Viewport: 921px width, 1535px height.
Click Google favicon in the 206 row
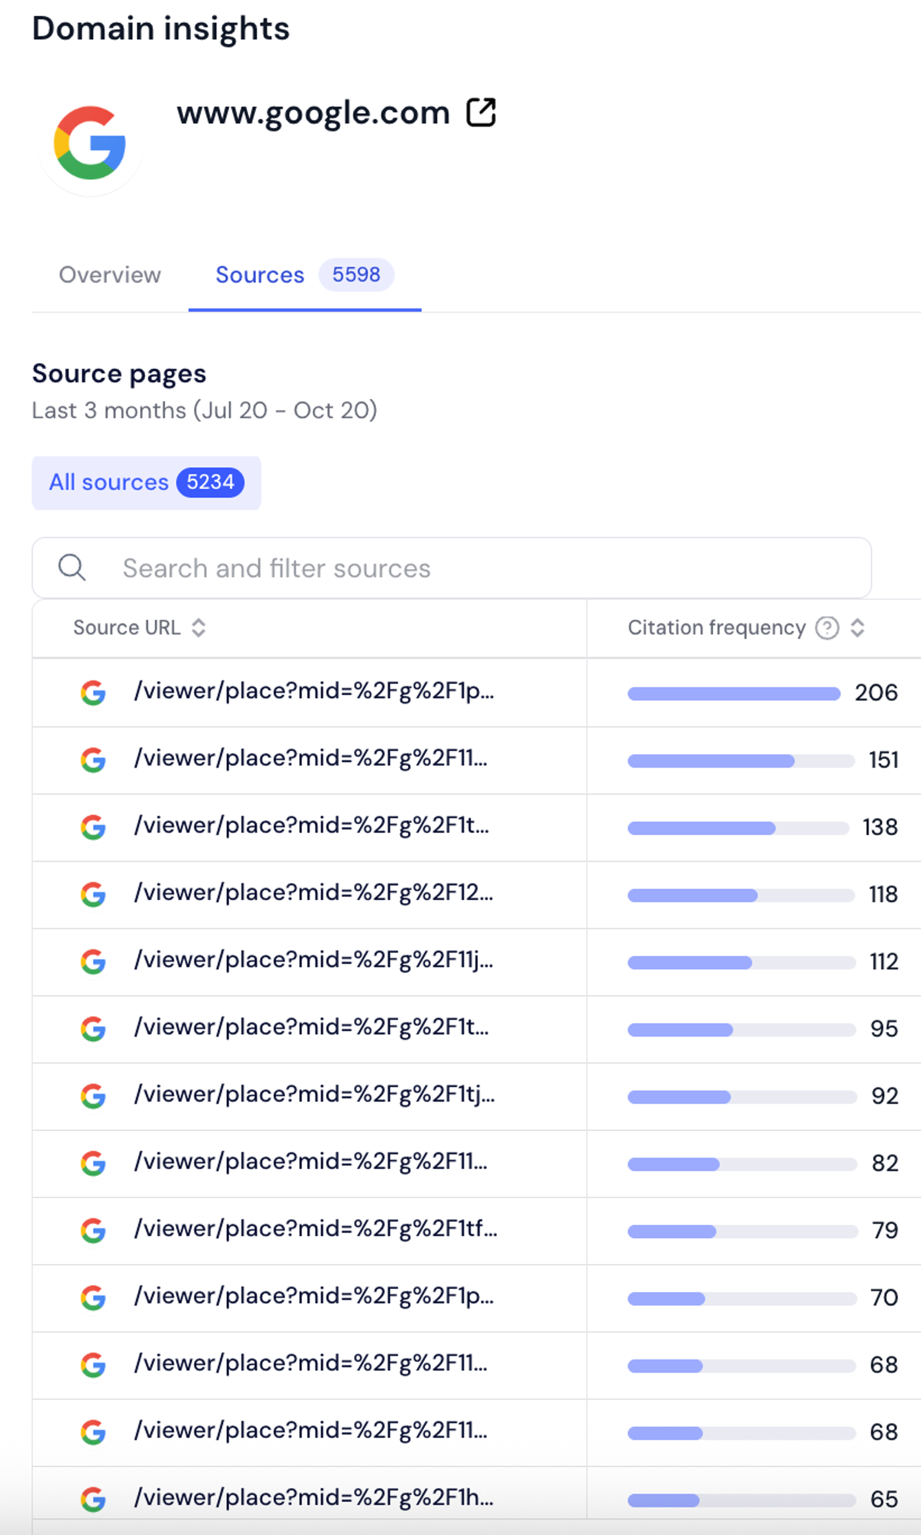(x=93, y=692)
